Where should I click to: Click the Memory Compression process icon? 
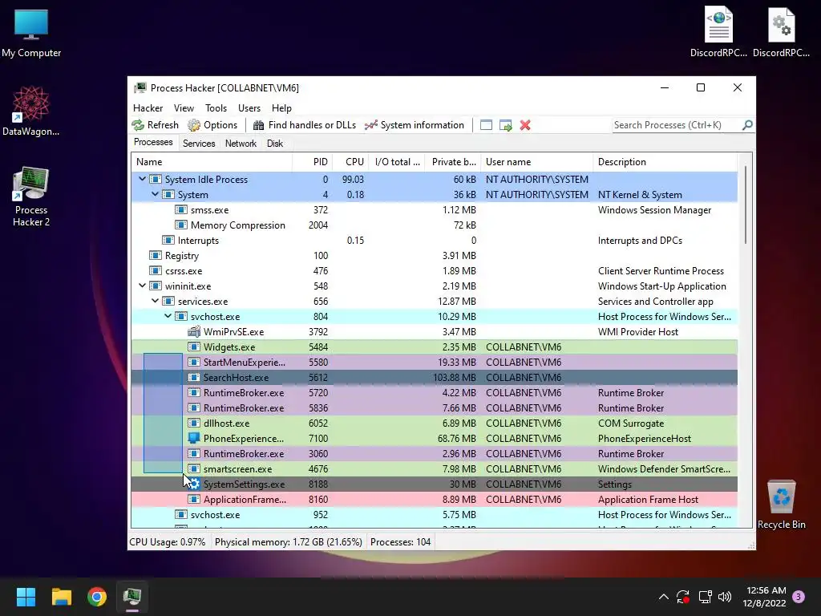[181, 225]
